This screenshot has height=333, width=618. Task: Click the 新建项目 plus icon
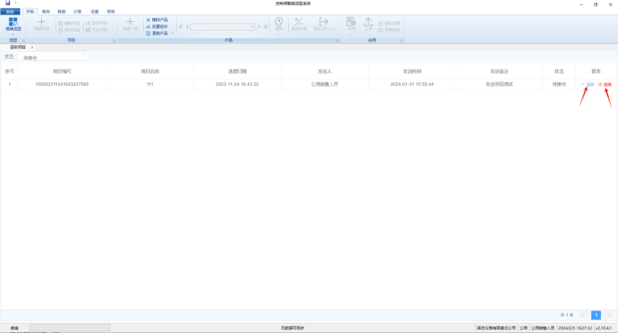[x=42, y=22]
